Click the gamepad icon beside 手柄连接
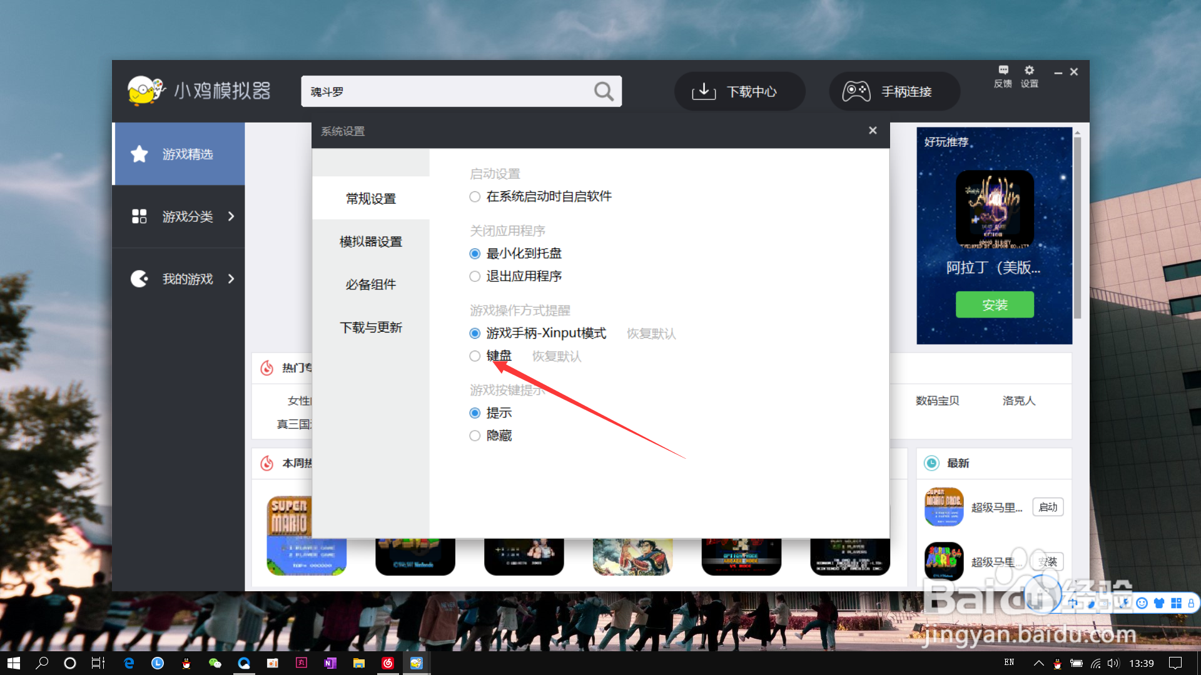The height and width of the screenshot is (675, 1201). 855,91
